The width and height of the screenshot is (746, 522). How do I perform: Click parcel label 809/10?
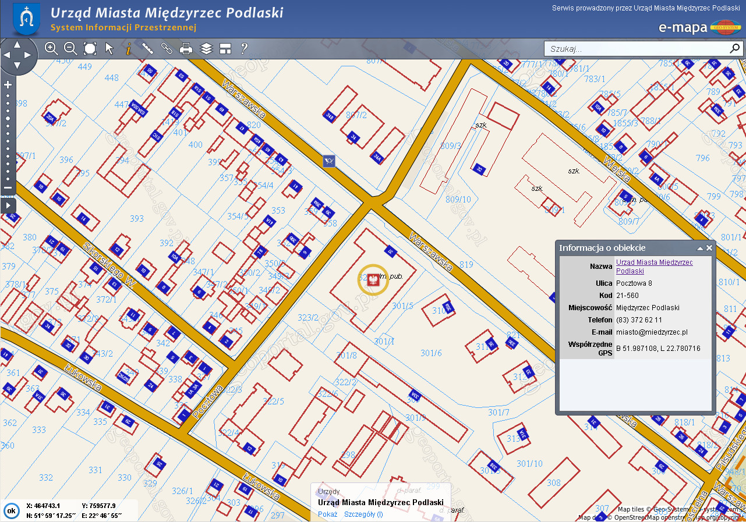coord(458,200)
